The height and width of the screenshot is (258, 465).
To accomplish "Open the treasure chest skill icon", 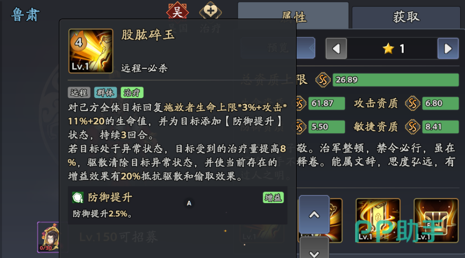I will click(x=436, y=221).
